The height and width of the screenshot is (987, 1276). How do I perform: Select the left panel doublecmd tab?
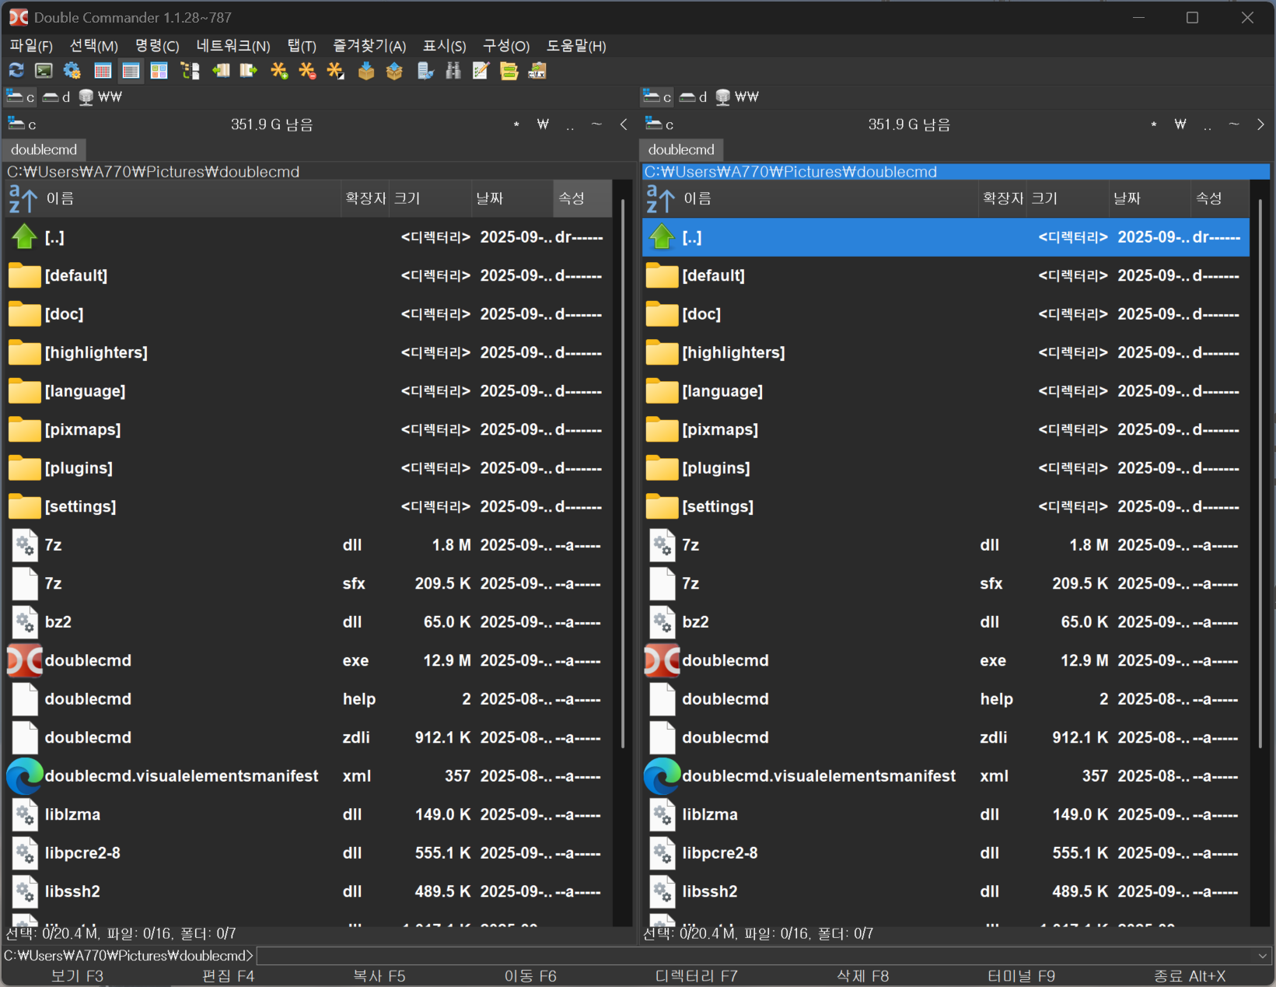44,149
